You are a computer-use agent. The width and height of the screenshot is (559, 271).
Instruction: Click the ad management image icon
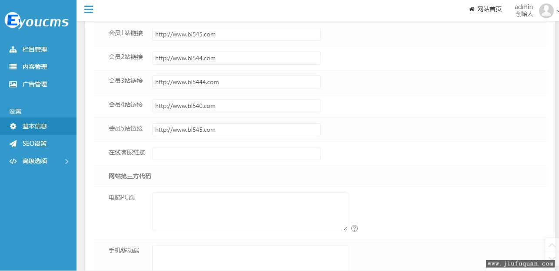[13, 84]
